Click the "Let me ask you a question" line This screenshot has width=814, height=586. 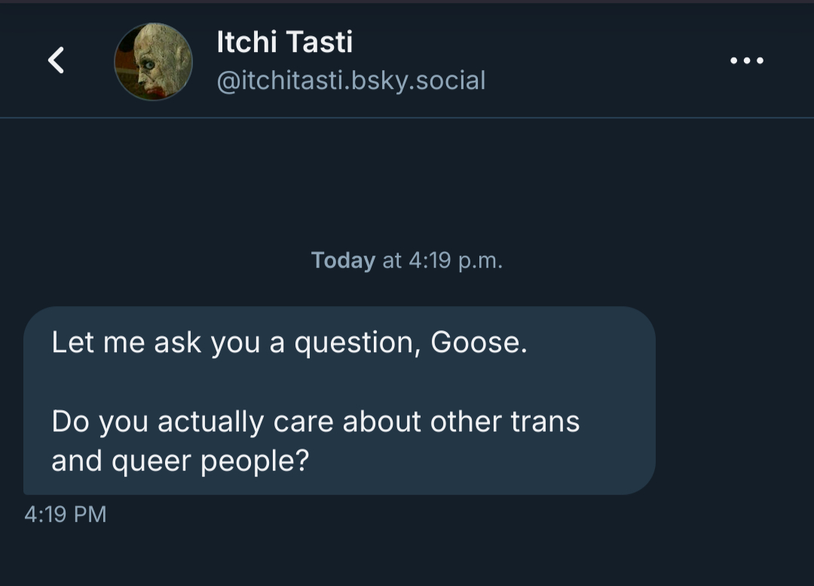click(x=289, y=343)
